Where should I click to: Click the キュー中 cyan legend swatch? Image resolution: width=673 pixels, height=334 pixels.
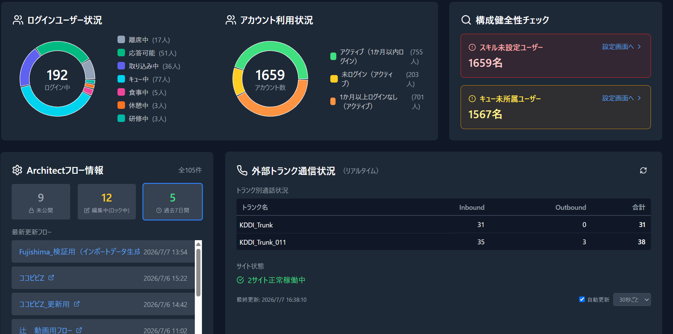[121, 79]
